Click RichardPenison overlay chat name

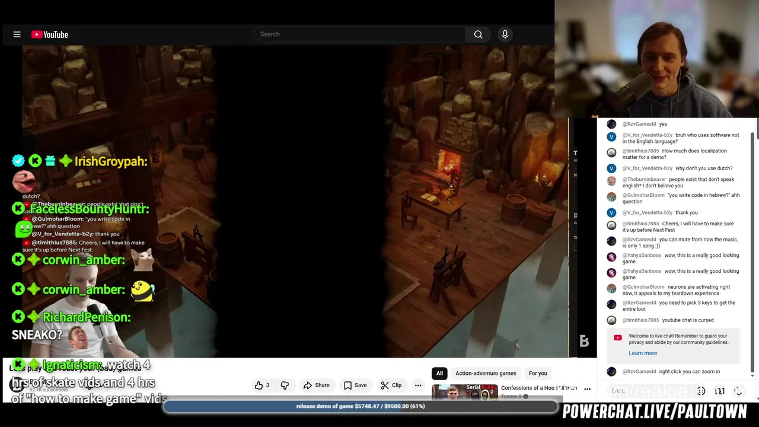pyautogui.click(x=87, y=317)
